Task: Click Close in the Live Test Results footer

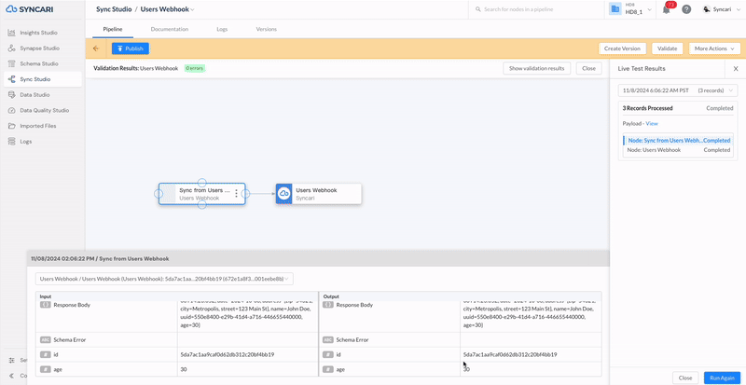Action: coord(685,378)
